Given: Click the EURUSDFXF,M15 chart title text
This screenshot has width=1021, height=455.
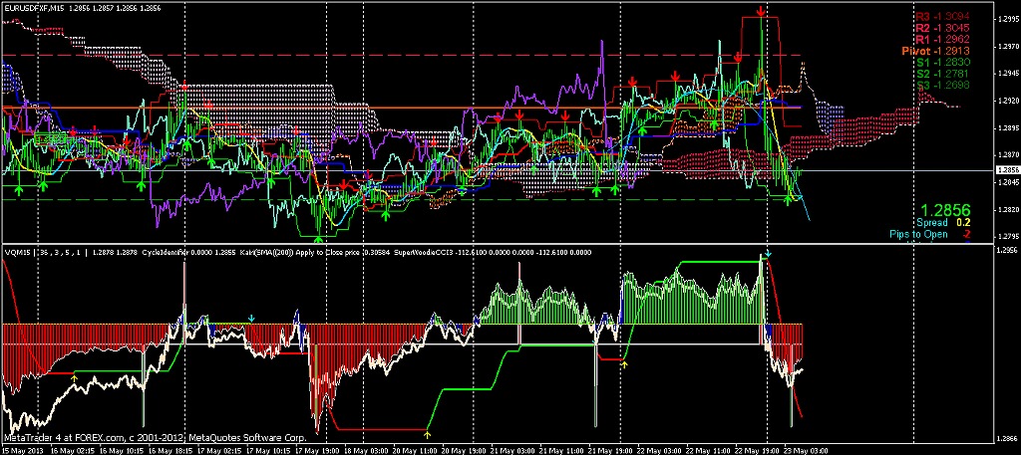Looking at the screenshot, I should (33, 8).
